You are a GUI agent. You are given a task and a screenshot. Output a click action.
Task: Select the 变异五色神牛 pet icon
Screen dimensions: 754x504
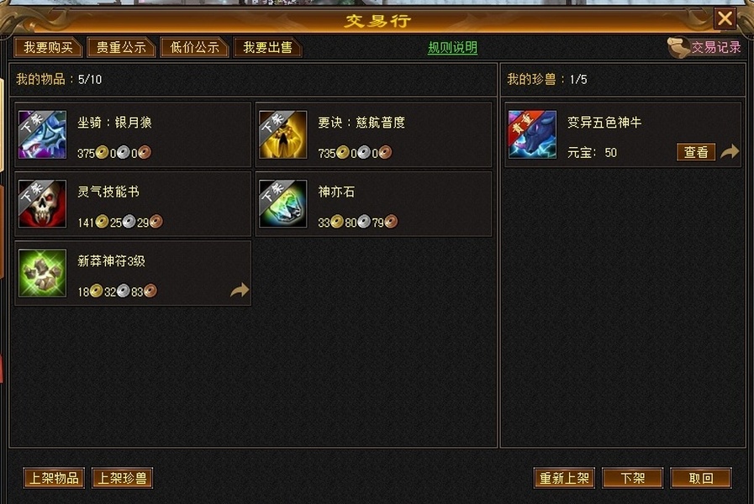click(532, 134)
